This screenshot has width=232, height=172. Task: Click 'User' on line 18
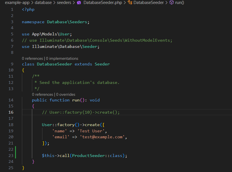click(x=47, y=125)
